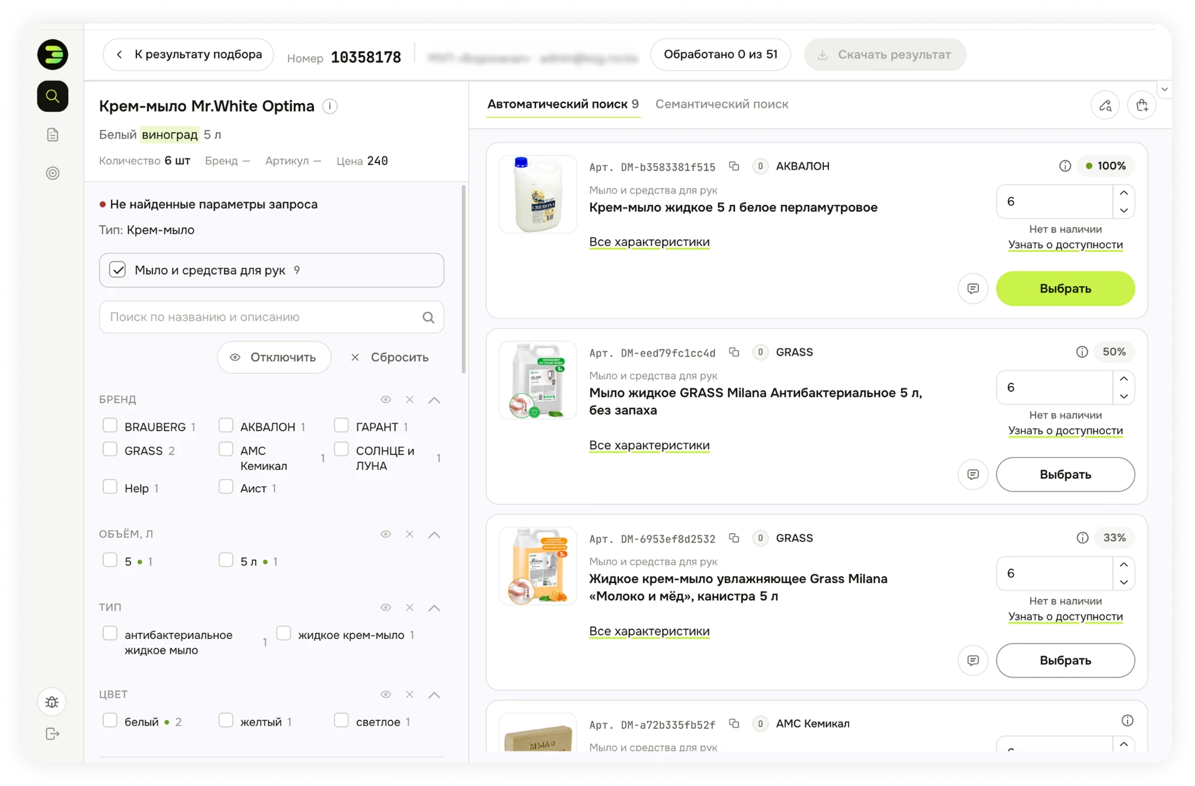The width and height of the screenshot is (1195, 786).
Task: Click the green Выбрать button for АКВАЛОН
Action: pyautogui.click(x=1065, y=288)
